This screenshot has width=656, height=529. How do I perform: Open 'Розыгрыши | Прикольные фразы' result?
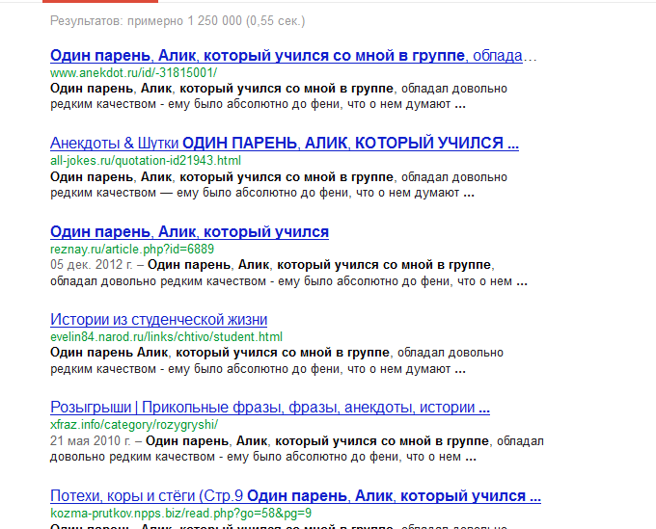pos(270,408)
